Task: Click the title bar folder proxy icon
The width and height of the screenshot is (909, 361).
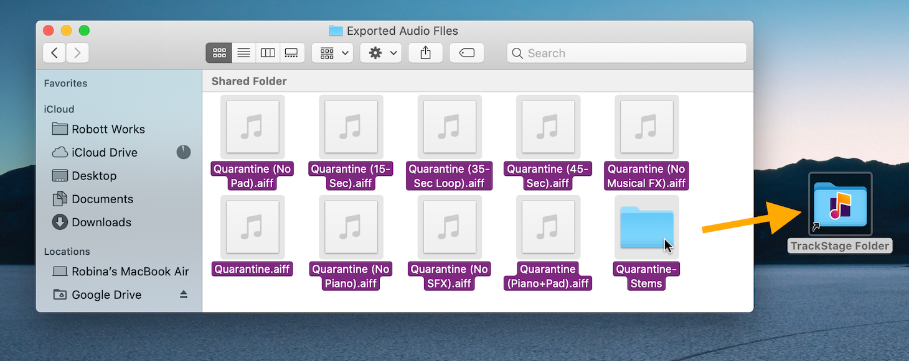Action: click(336, 30)
